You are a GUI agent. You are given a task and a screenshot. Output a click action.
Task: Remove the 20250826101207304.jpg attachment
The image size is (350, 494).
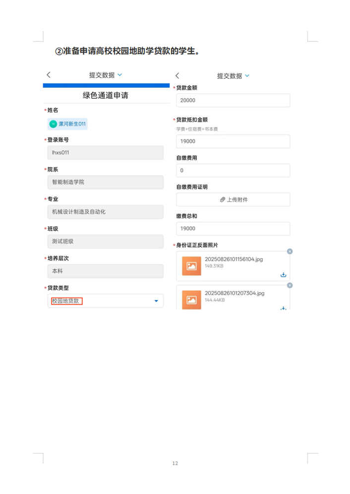(x=290, y=285)
